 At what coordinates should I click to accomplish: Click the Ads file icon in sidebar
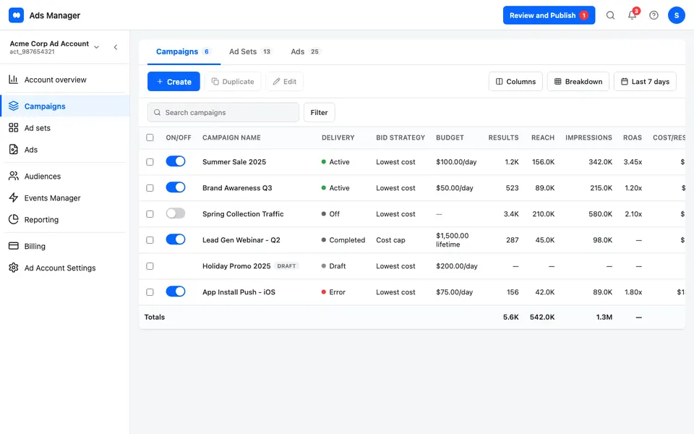tap(14, 149)
